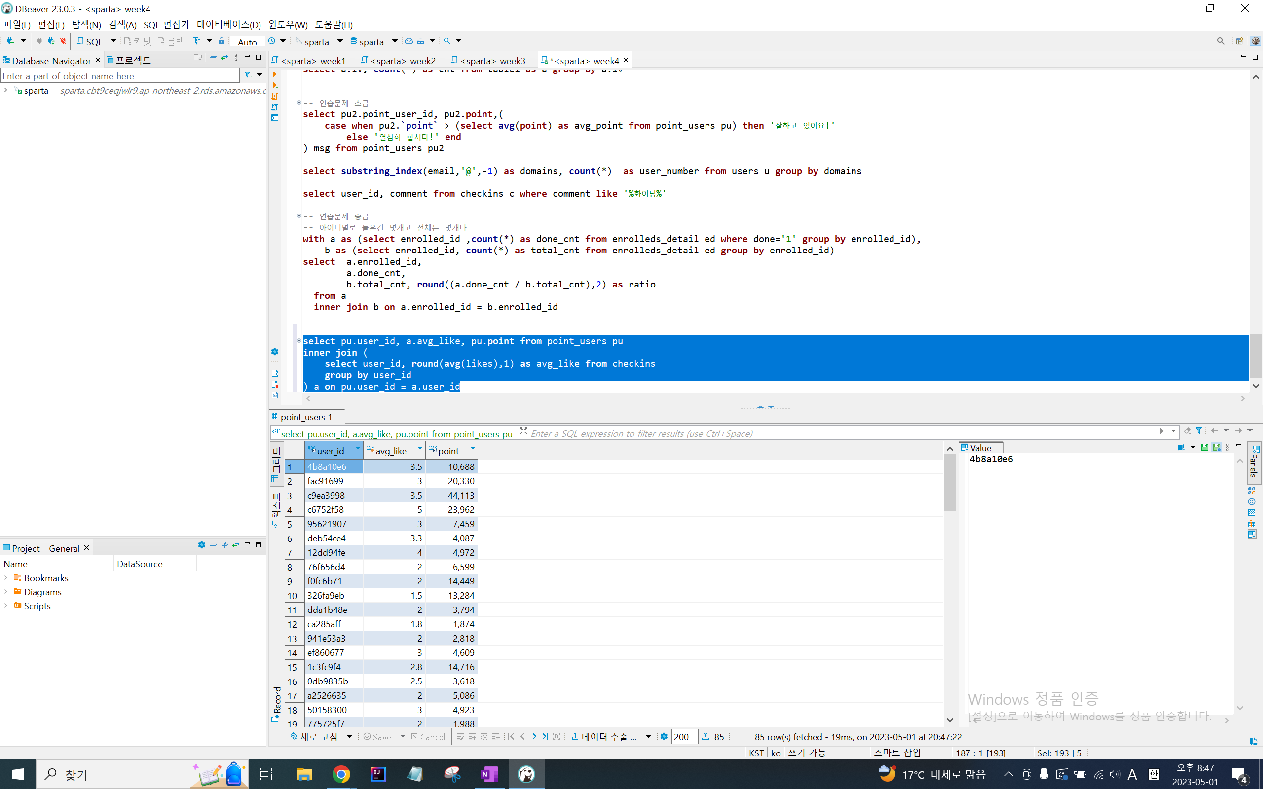The image size is (1263, 789).
Task: Collapse the 연습문제 초급 comment fold marker
Action: [x=299, y=102]
